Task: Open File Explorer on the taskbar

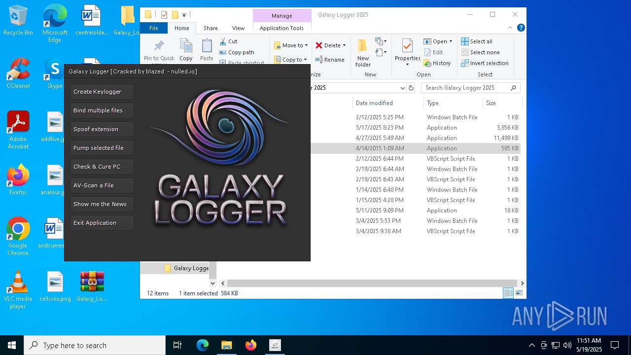Action: coord(226,345)
